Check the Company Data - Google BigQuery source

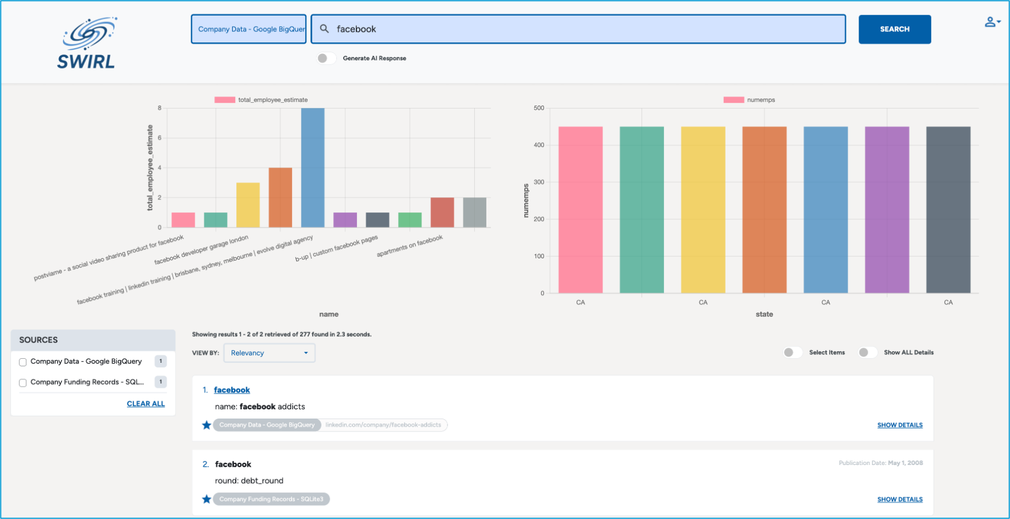[23, 362]
